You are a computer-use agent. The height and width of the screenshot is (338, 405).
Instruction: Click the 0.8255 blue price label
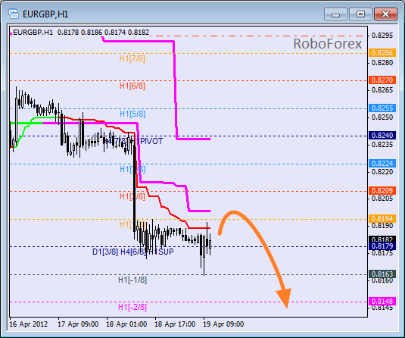point(382,108)
